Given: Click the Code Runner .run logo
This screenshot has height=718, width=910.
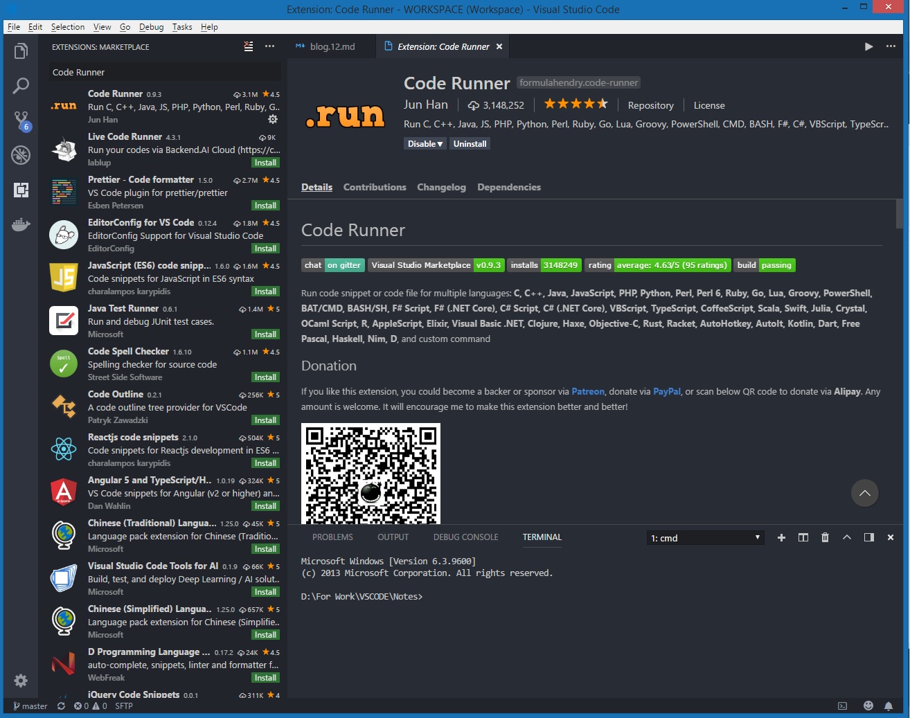Looking at the screenshot, I should (x=346, y=116).
